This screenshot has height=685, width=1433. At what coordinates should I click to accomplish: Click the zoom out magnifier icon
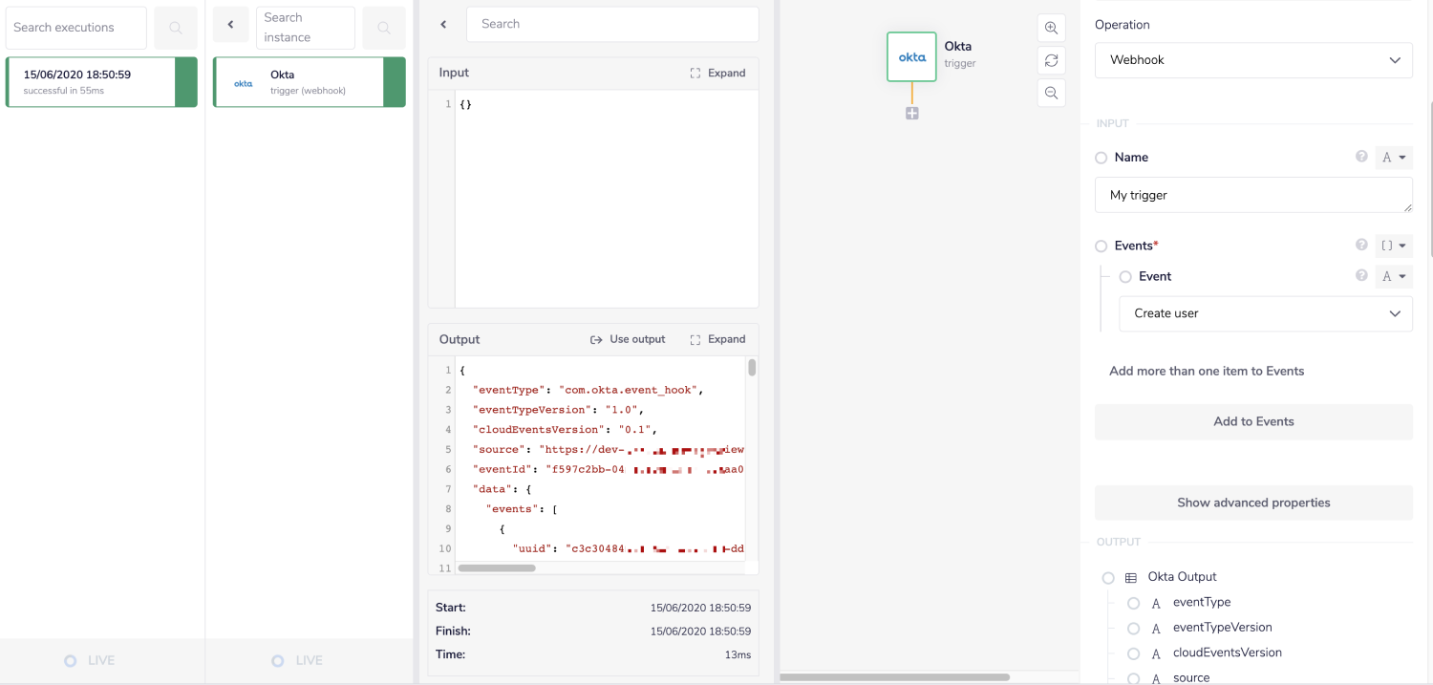point(1051,93)
